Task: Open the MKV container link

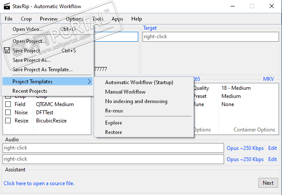Action: tap(268, 79)
